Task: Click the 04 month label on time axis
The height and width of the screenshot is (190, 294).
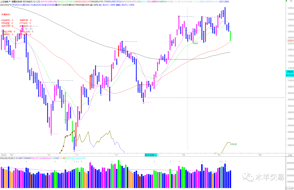Action: tap(260, 155)
